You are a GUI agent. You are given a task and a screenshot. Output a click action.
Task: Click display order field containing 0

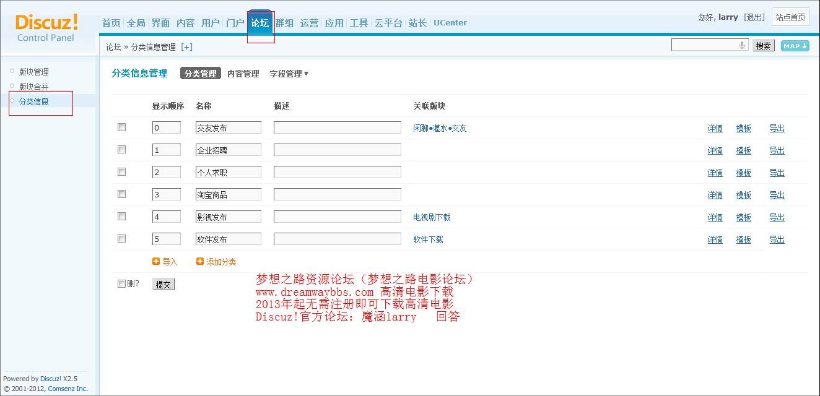coord(167,127)
